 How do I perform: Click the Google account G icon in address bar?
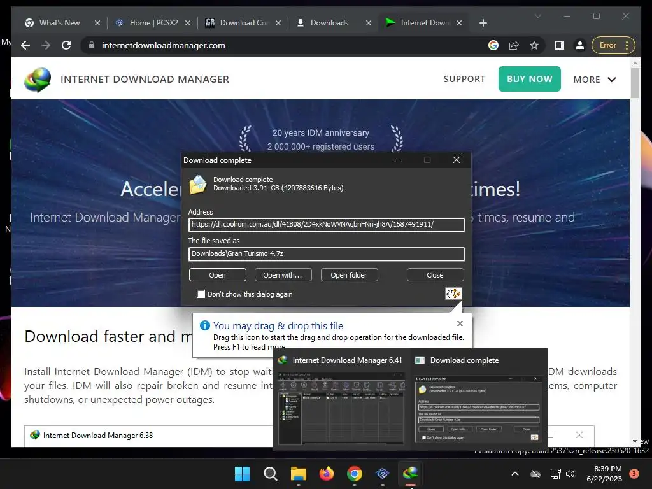tap(493, 45)
